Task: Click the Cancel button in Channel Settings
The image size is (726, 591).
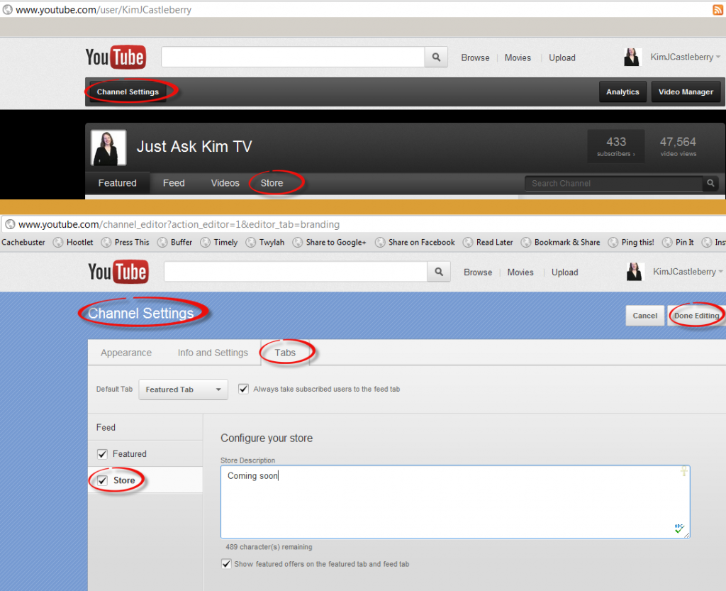Action: pyautogui.click(x=645, y=316)
